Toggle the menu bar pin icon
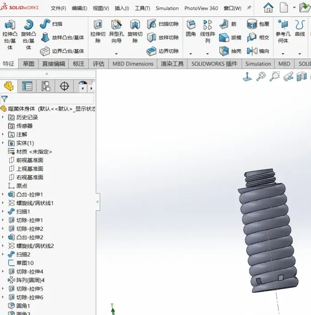This screenshot has height=315, width=311. pyautogui.click(x=249, y=8)
